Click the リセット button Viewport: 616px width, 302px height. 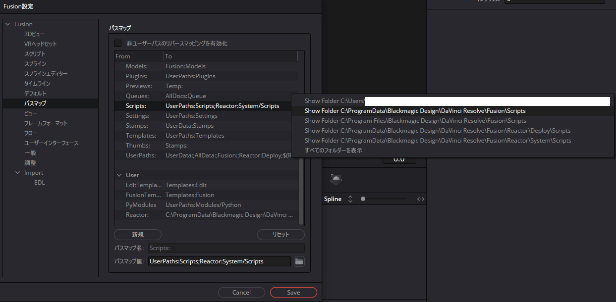tap(281, 235)
